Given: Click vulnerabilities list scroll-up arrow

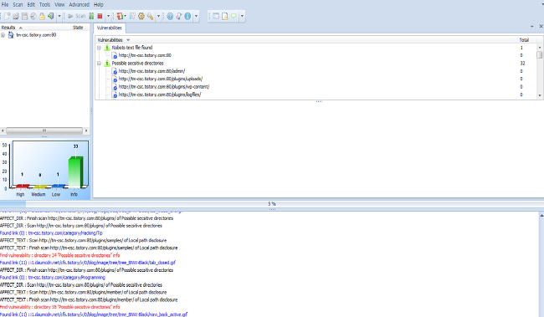Looking at the screenshot, I should click(540, 47).
